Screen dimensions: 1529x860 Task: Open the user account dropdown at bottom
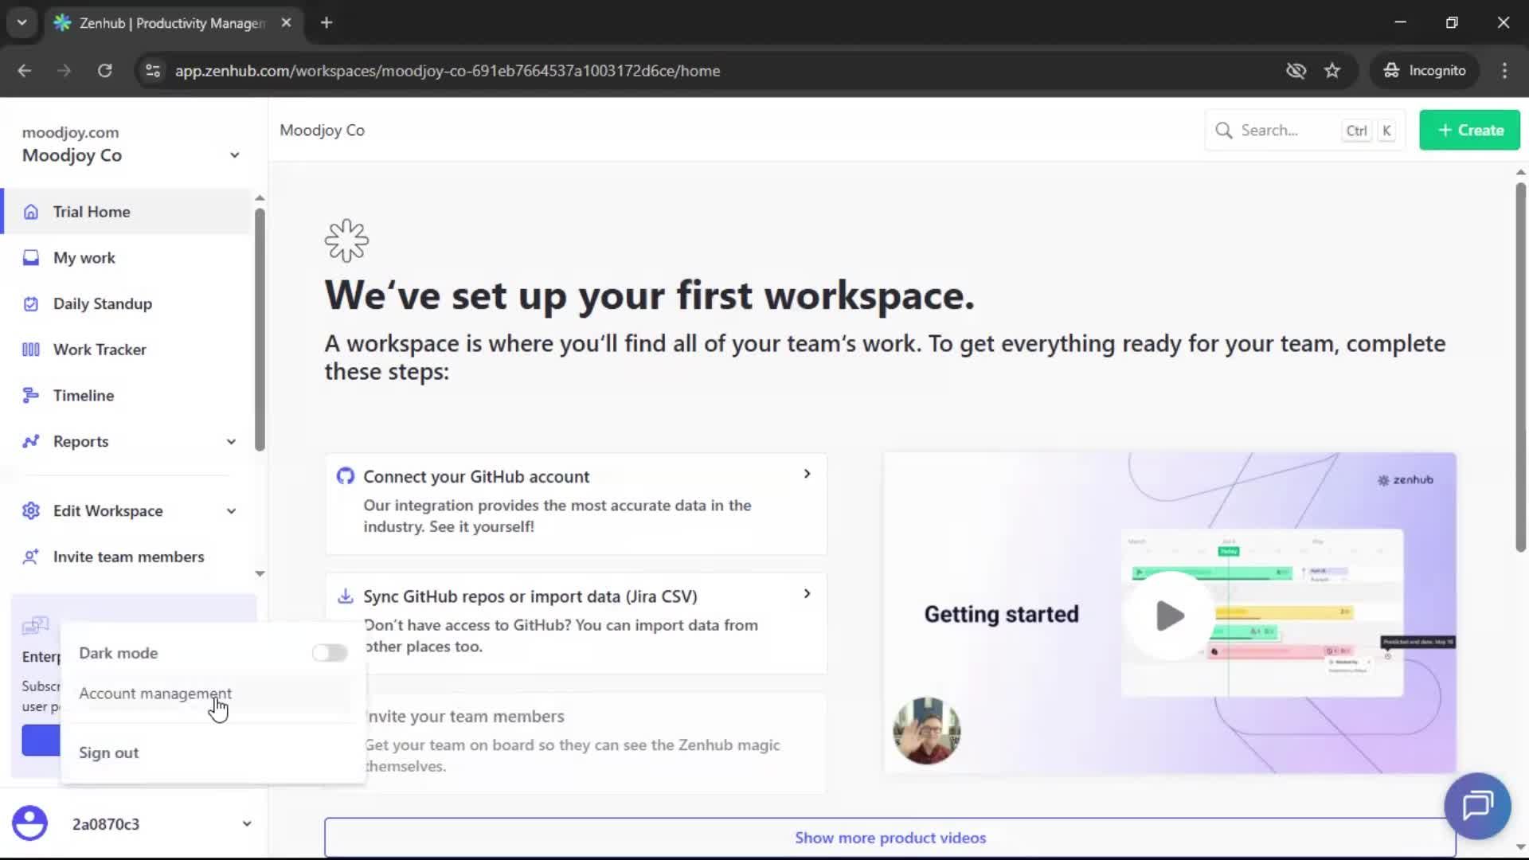pyautogui.click(x=247, y=824)
